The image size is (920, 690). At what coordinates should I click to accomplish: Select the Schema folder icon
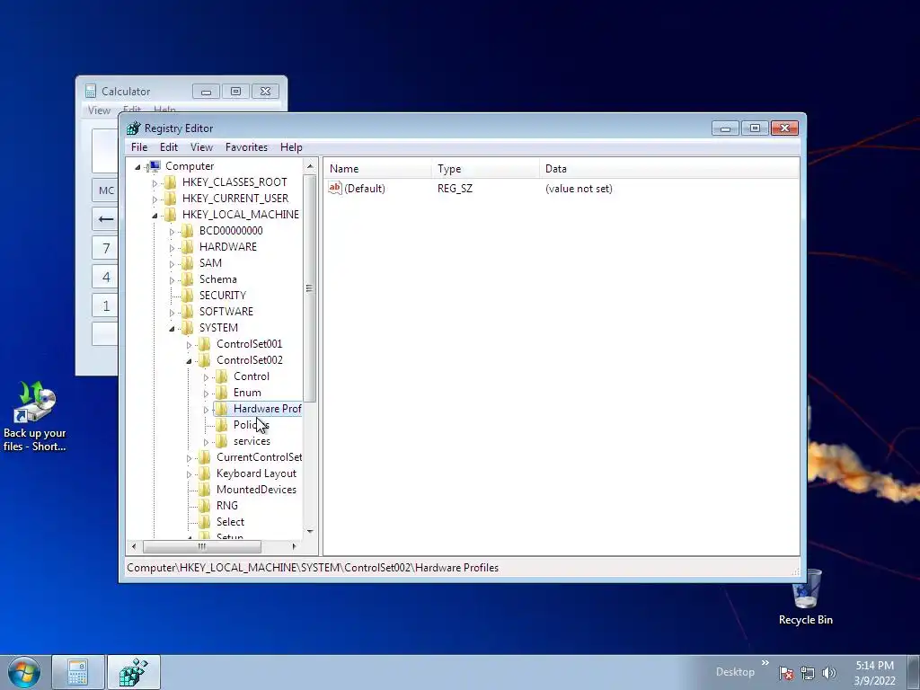pyautogui.click(x=187, y=279)
